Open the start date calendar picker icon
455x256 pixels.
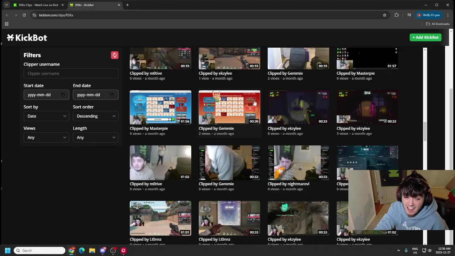63,95
